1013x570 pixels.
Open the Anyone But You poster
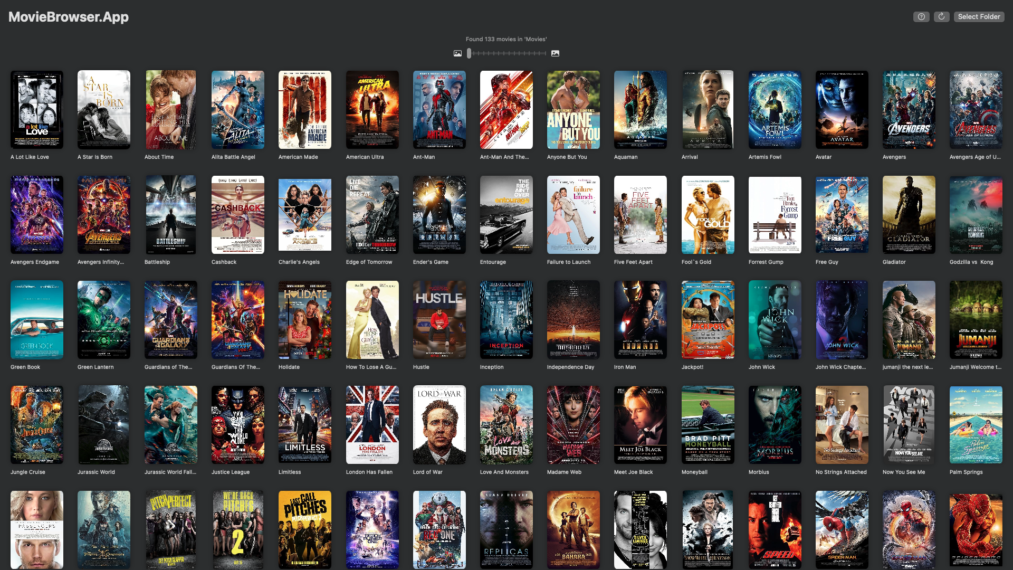tap(574, 110)
